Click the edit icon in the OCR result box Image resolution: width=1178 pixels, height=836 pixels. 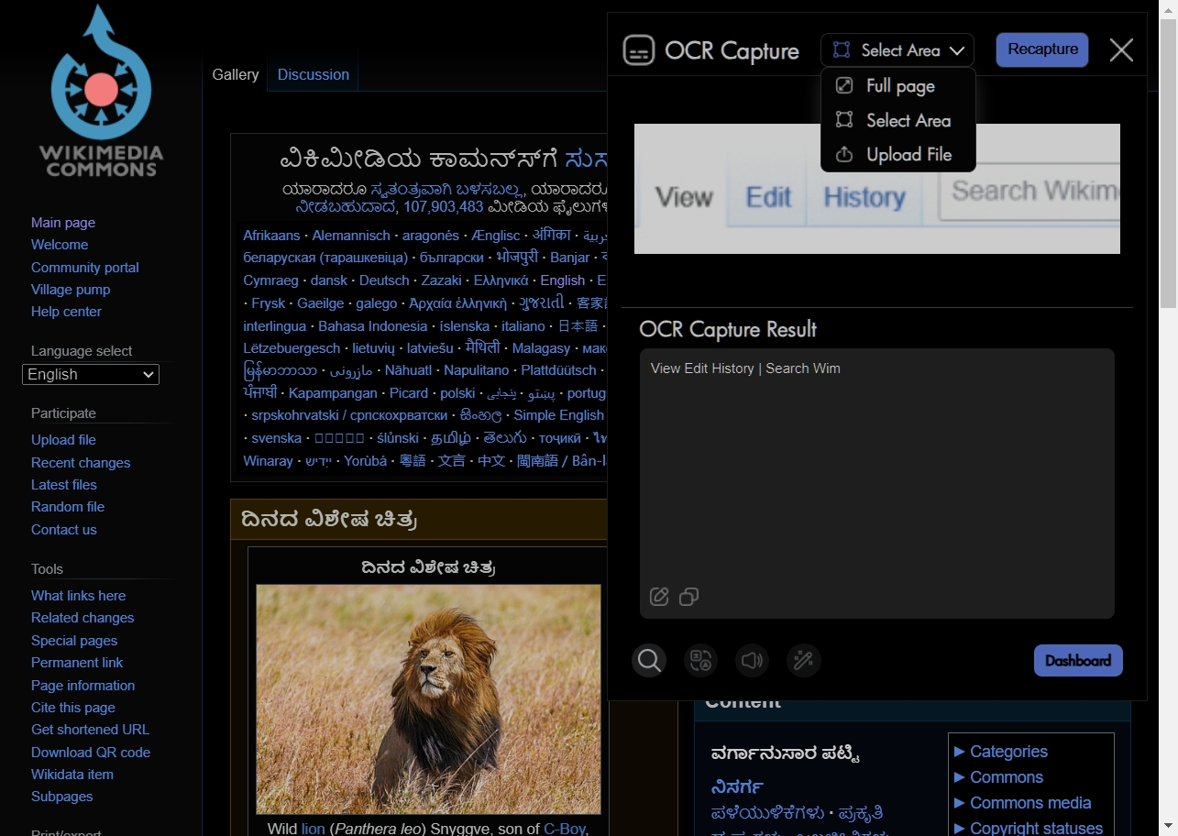659,597
